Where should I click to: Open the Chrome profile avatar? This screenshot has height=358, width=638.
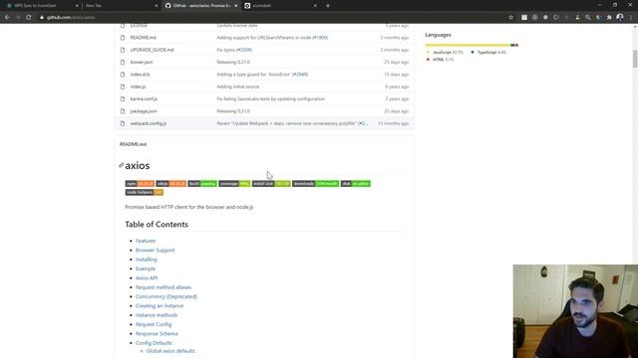click(620, 17)
